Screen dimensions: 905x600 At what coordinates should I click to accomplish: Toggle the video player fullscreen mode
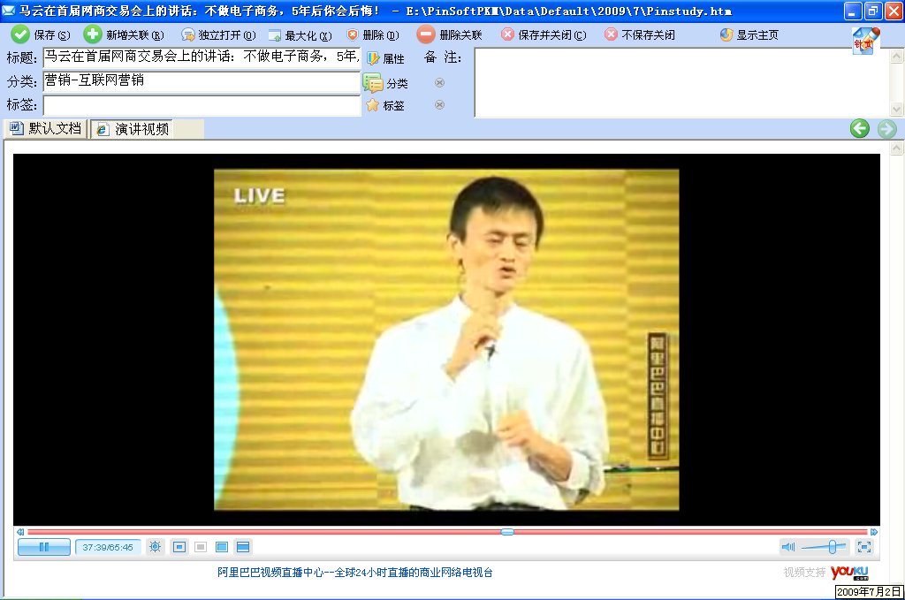tap(863, 547)
